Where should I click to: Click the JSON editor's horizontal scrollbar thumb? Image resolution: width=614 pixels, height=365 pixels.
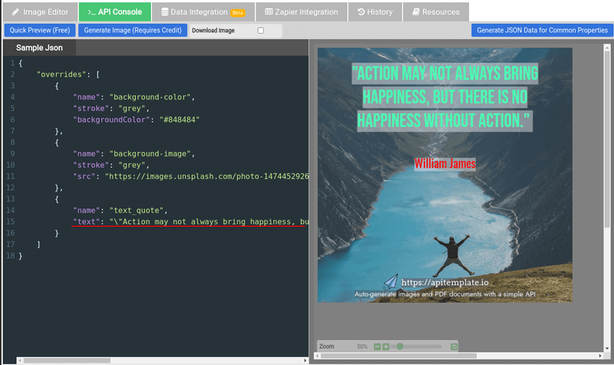point(67,360)
